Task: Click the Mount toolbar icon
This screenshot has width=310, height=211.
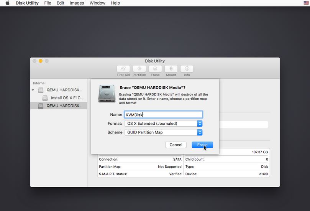Action: point(171,69)
